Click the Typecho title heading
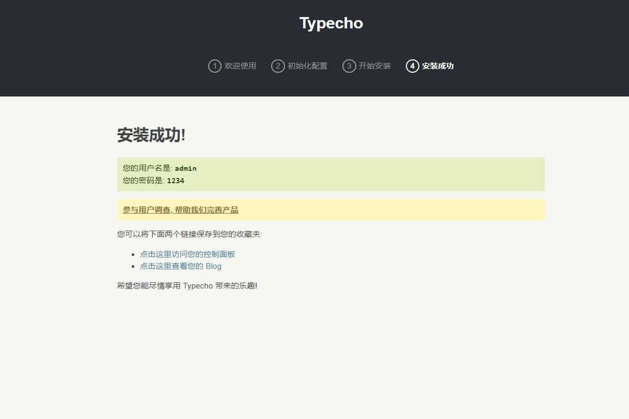 click(331, 23)
